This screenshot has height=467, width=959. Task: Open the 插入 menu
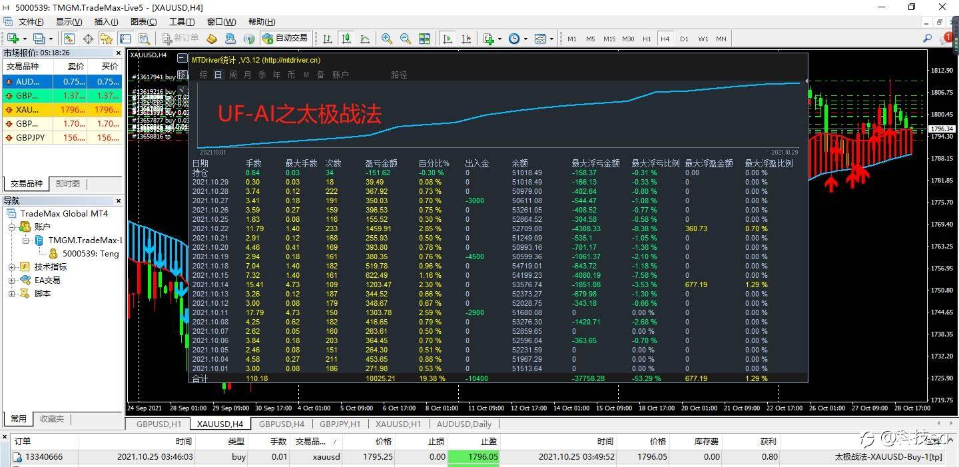(106, 22)
